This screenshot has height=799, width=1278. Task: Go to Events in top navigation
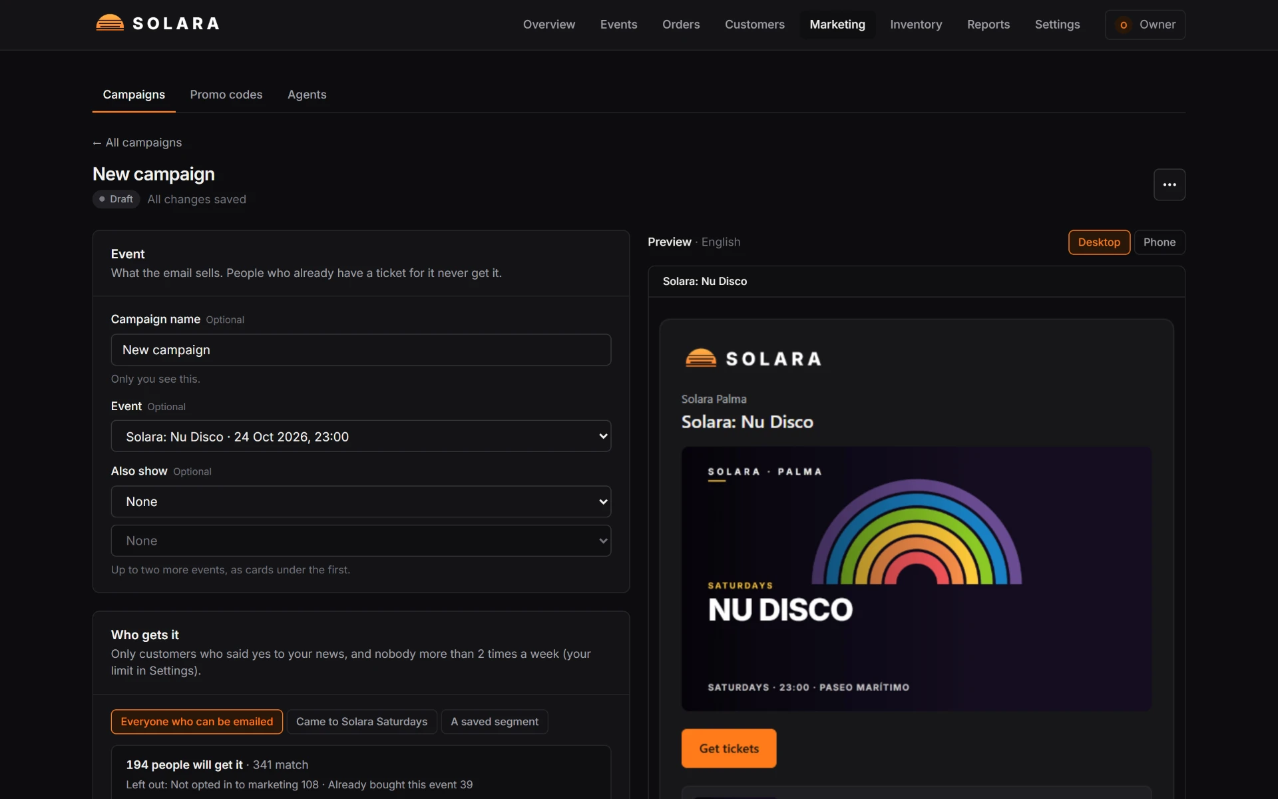[618, 25]
